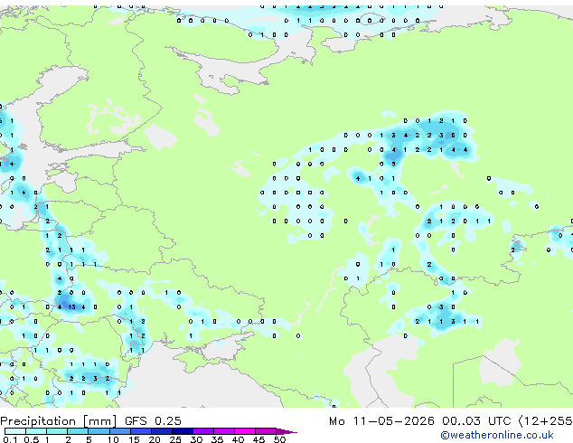Image resolution: width=573 pixels, height=443 pixels.
Task: Pick the legend swatch between 5 and 10
Action: pyautogui.click(x=99, y=431)
